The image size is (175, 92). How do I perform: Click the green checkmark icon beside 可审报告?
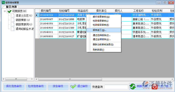click(9, 11)
